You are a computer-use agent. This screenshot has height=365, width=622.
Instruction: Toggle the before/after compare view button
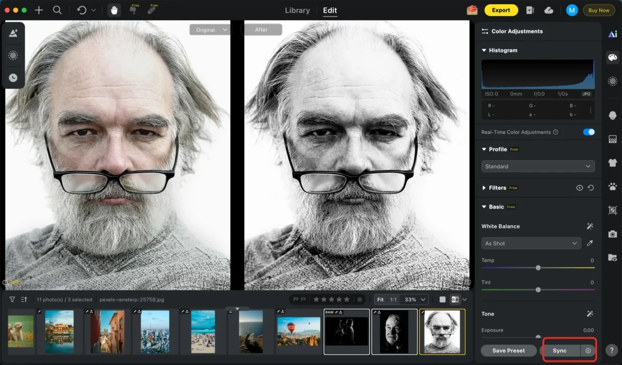tap(455, 299)
